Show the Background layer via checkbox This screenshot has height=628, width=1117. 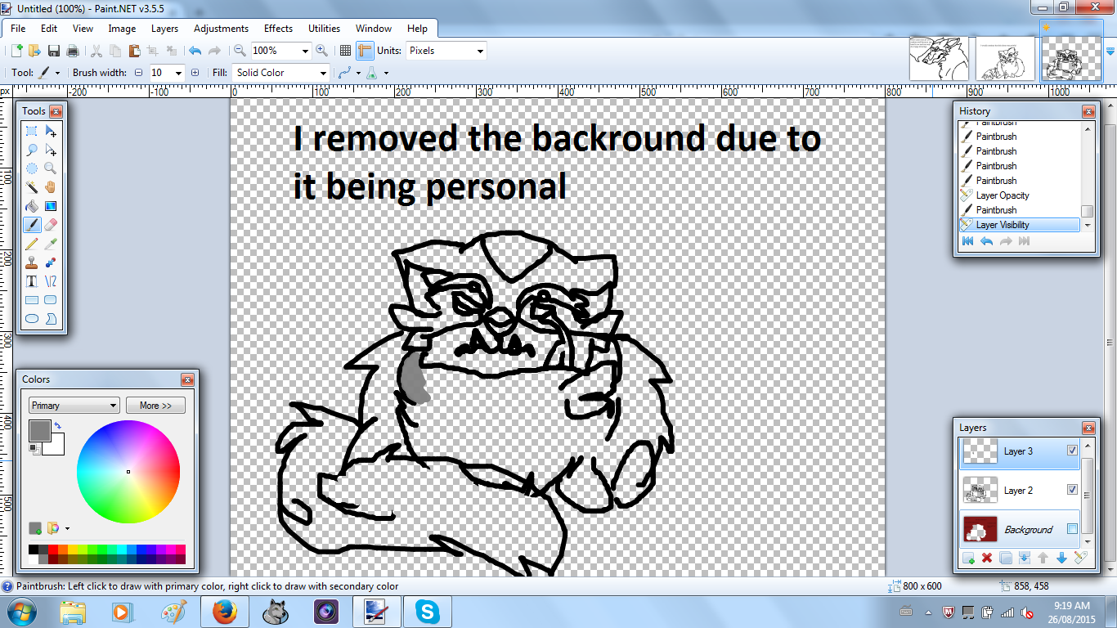pos(1072,529)
